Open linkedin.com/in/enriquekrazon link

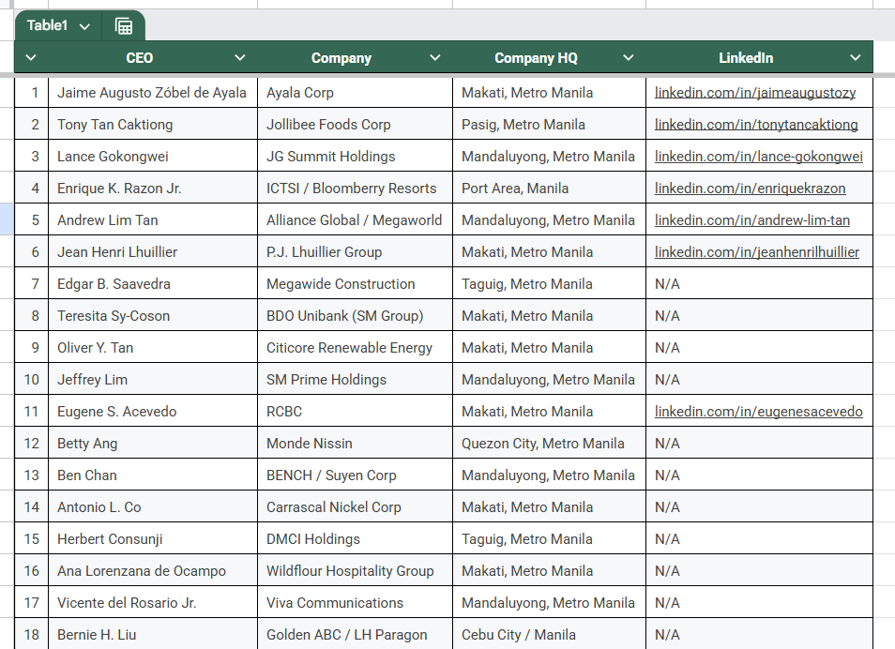[x=750, y=189]
